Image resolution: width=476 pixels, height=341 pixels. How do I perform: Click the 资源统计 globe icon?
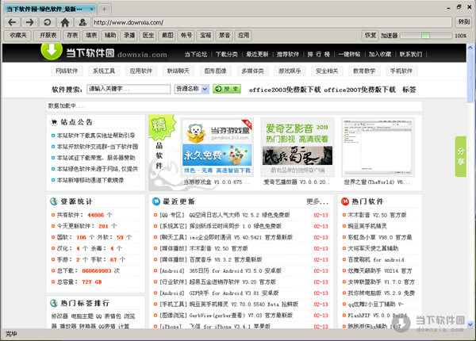coord(54,201)
